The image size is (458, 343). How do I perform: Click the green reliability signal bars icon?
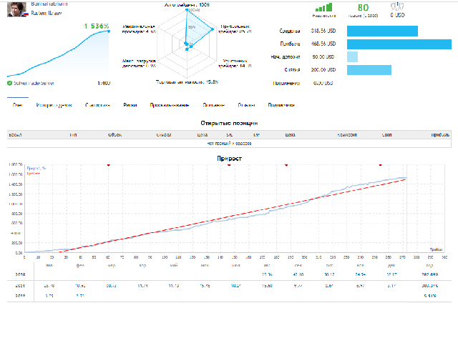323,6
